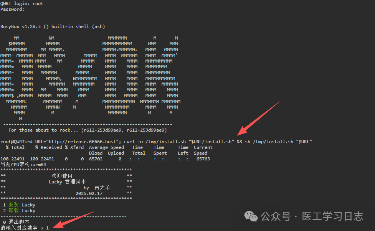Click the 2025.02.17 date in banner
The height and width of the screenshot is (231, 375).
[x=89, y=193]
